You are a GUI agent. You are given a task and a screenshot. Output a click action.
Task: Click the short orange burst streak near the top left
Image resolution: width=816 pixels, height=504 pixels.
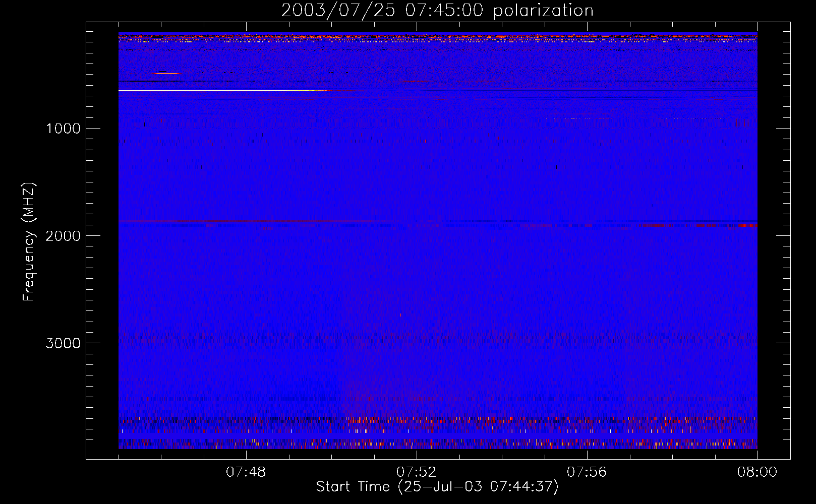tap(166, 74)
